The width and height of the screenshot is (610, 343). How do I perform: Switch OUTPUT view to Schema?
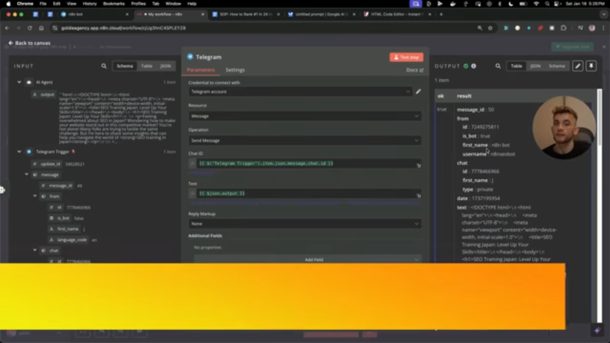pyautogui.click(x=556, y=66)
